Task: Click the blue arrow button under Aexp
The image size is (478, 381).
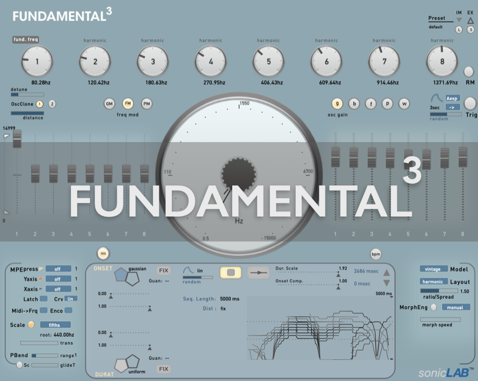Action: [452, 107]
